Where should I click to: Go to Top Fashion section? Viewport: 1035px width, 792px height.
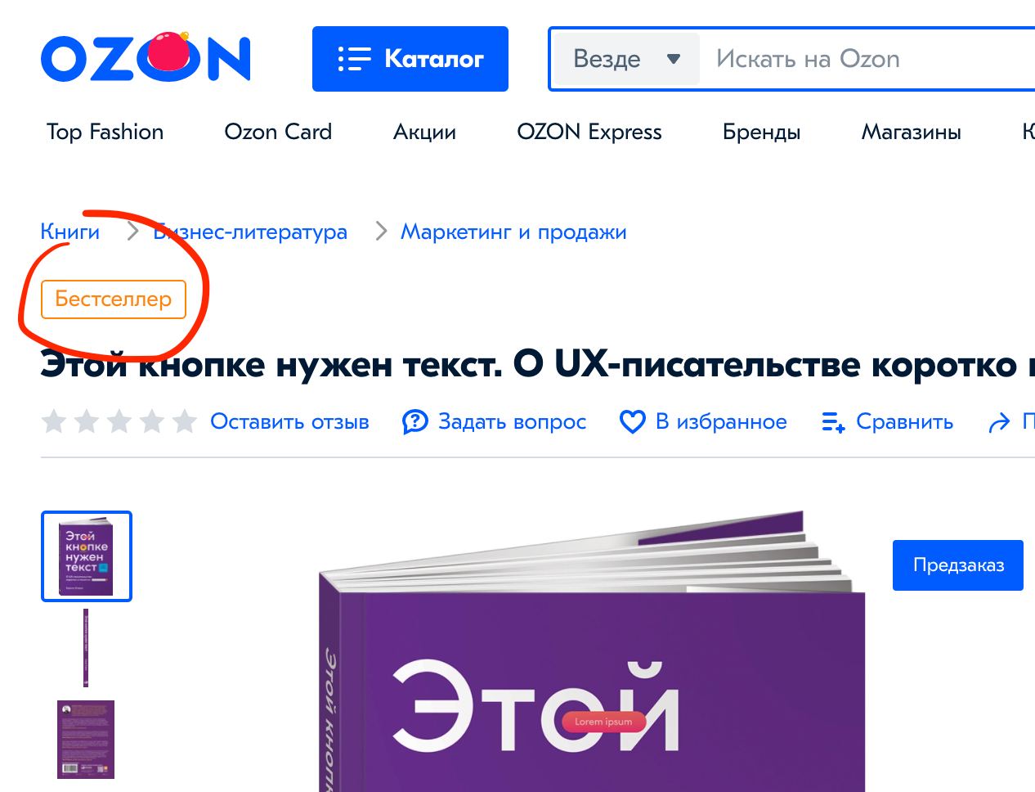[x=105, y=132]
